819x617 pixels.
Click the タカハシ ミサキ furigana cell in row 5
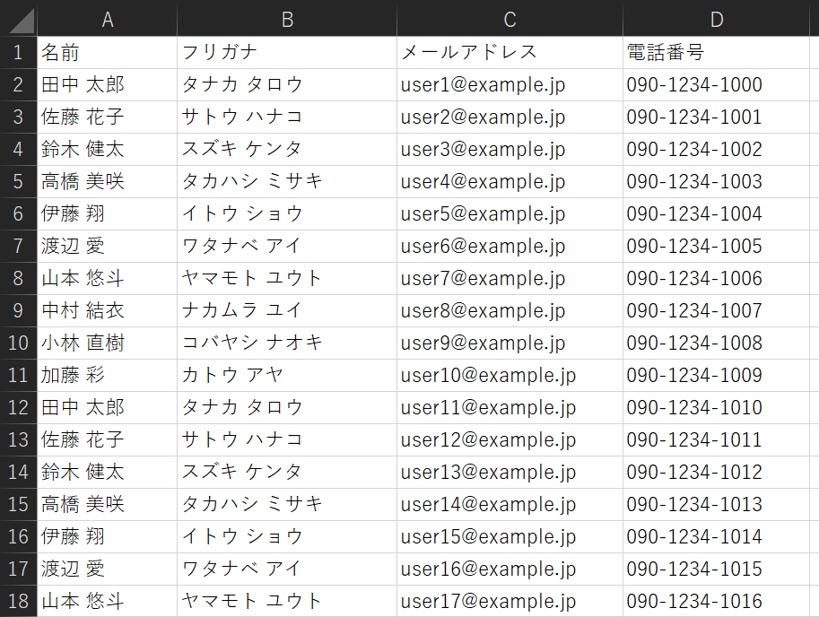coord(287,181)
